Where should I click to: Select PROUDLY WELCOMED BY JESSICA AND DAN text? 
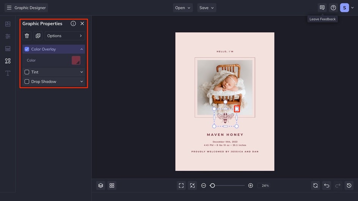point(225,151)
